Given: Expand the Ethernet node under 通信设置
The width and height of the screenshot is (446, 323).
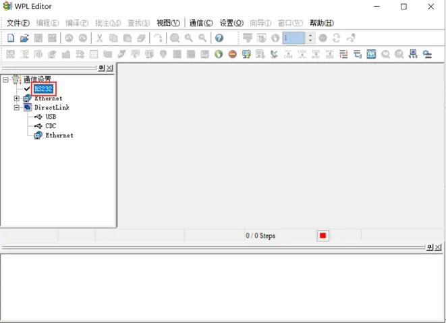Looking at the screenshot, I should (17, 98).
